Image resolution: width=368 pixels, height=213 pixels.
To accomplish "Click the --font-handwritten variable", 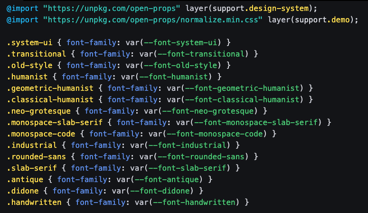I will click(194, 203).
